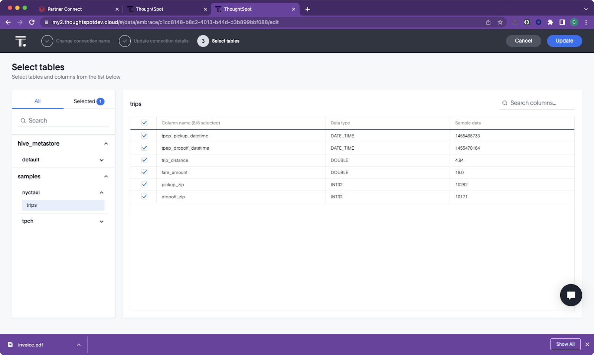Open the chat support bubble
The image size is (594, 355).
click(x=571, y=295)
